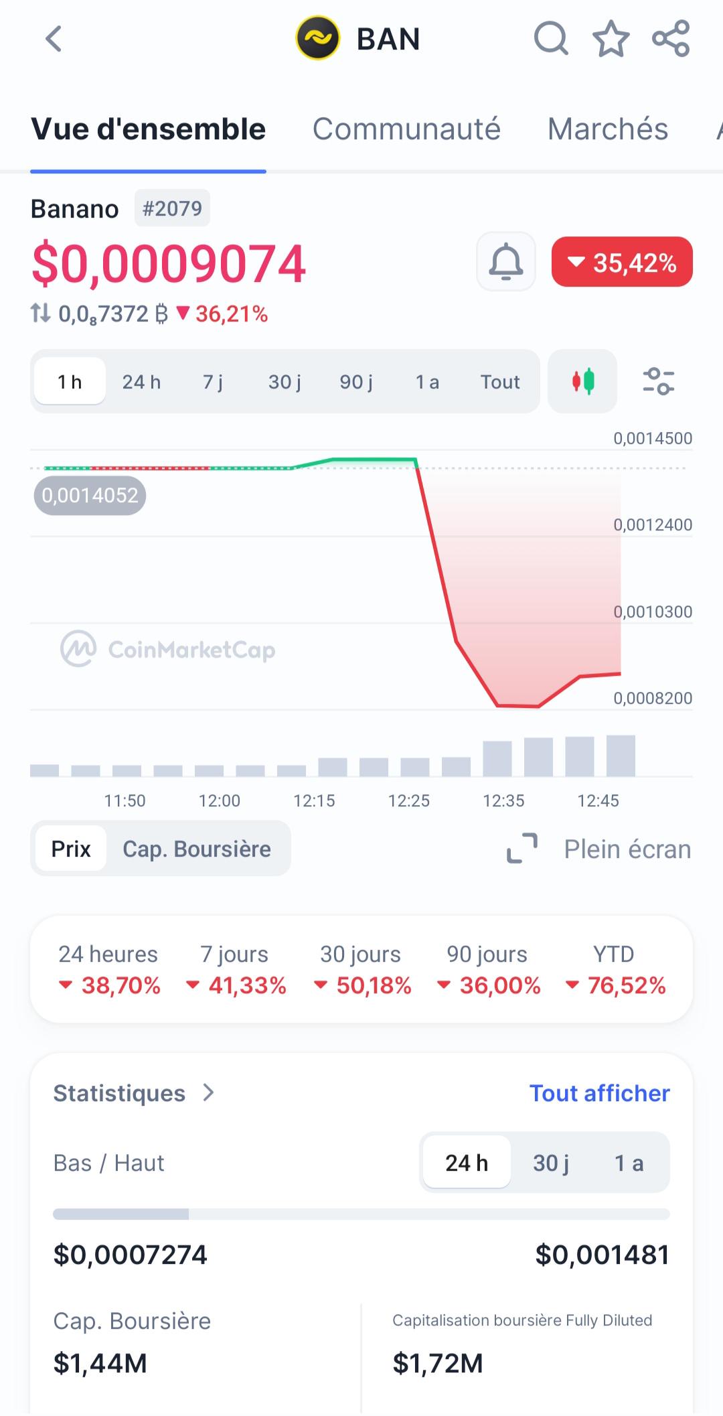Open chart settings sliders icon
The width and height of the screenshot is (723, 1416).
point(658,381)
